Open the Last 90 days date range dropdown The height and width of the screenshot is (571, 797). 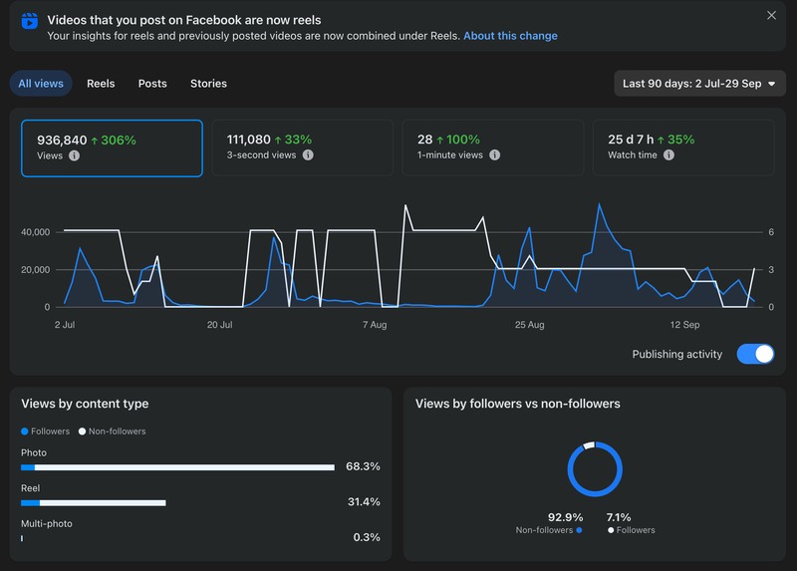tap(700, 84)
